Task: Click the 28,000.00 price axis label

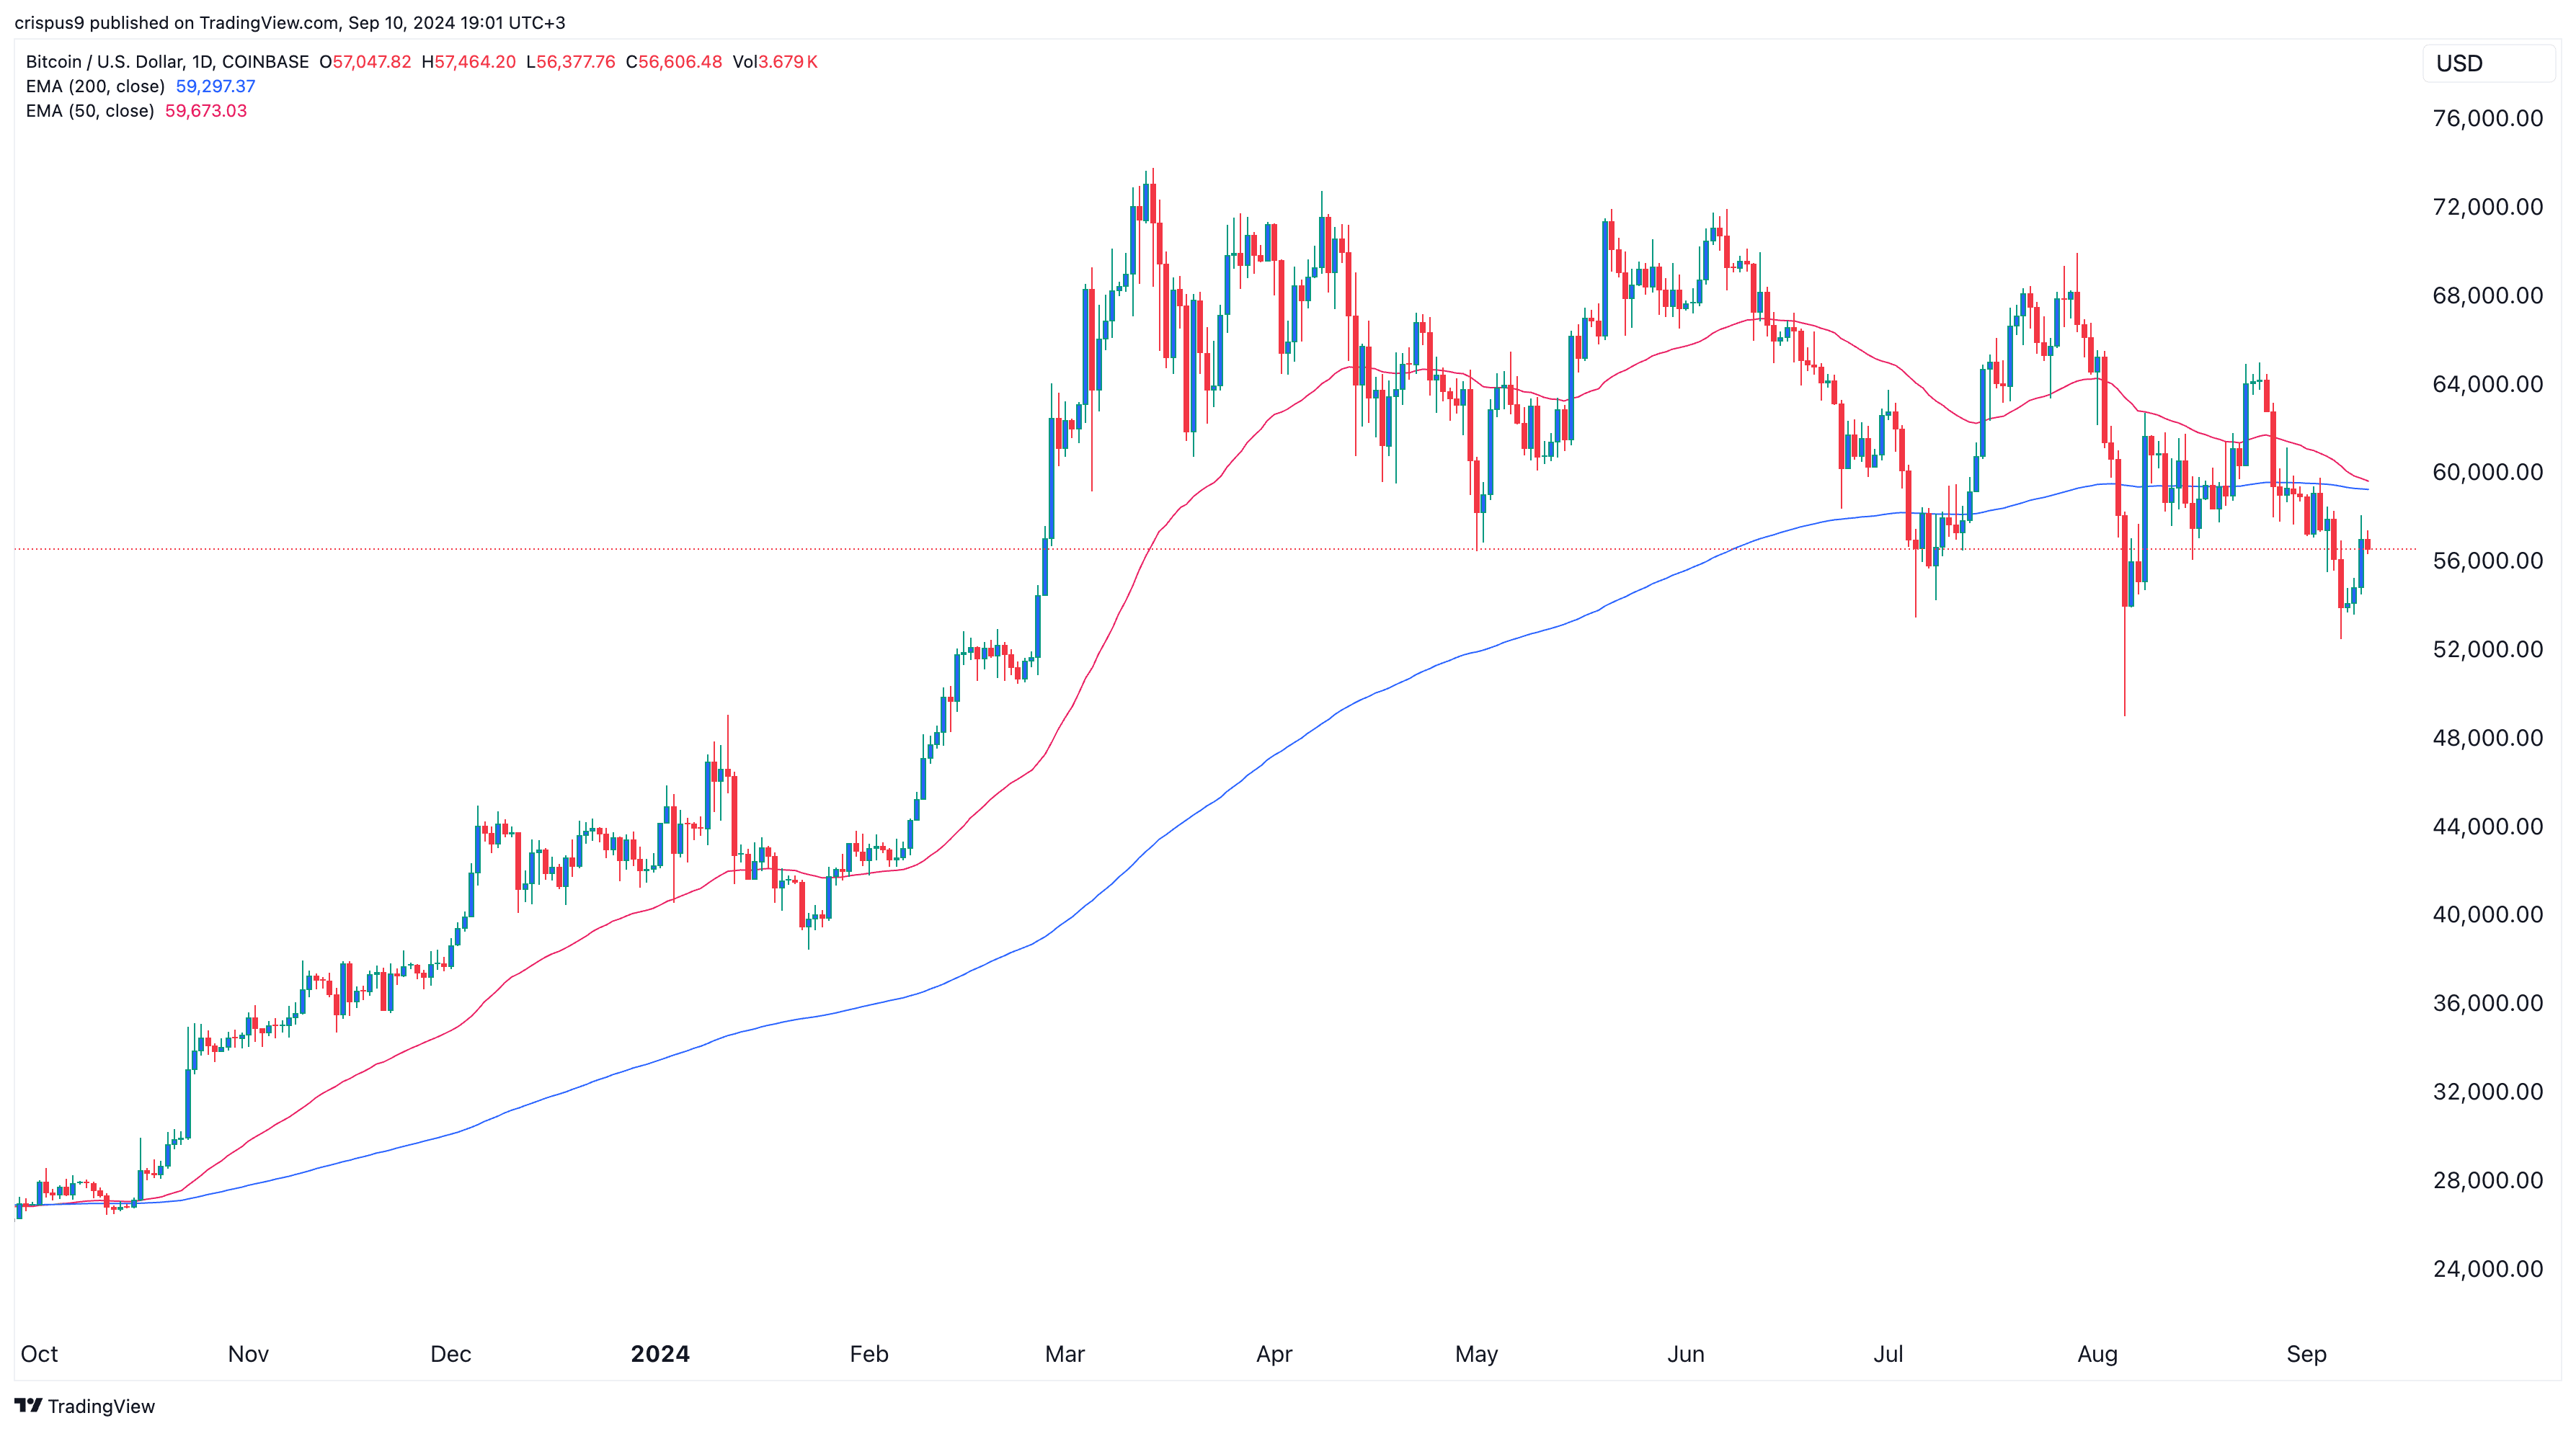Action: (x=2488, y=1180)
